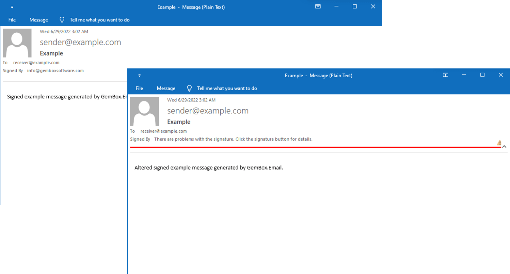
Task: Click the lightbulb icon in altered message window
Action: pos(190,88)
